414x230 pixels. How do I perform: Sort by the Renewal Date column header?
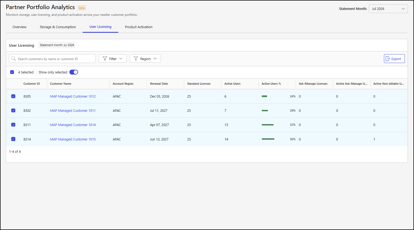click(159, 84)
